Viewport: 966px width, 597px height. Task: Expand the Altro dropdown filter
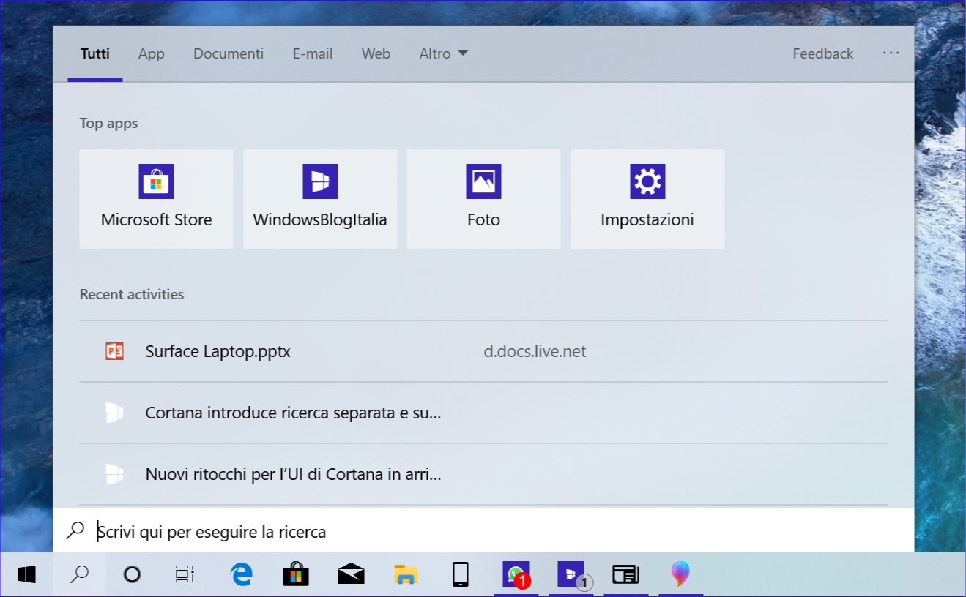(x=443, y=53)
